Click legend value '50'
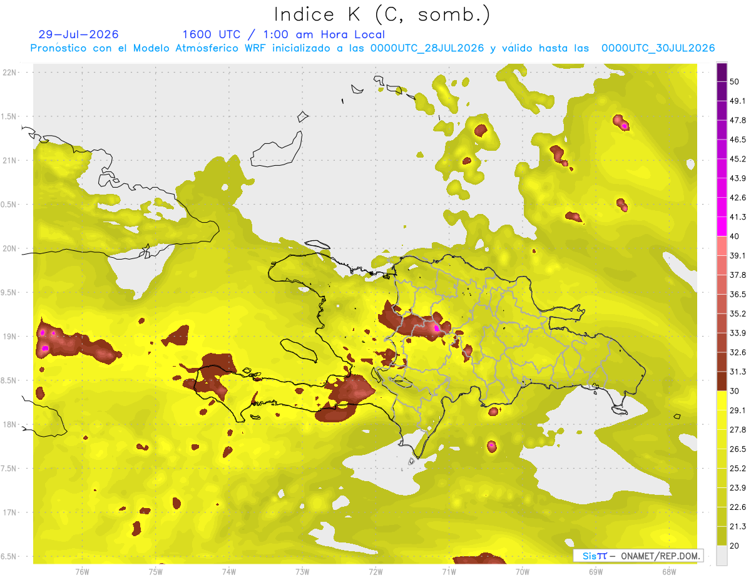 [x=735, y=81]
